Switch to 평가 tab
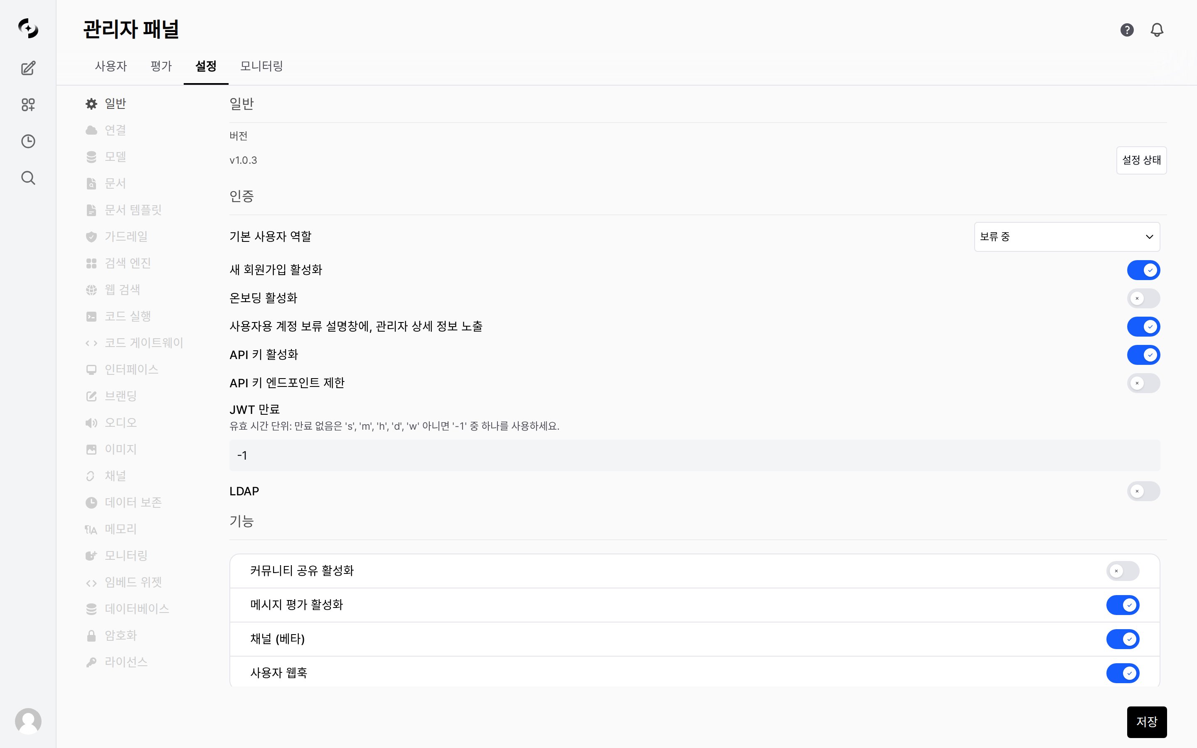 161,66
